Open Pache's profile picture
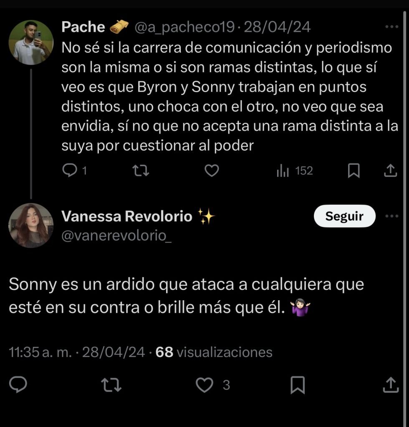 click(31, 42)
